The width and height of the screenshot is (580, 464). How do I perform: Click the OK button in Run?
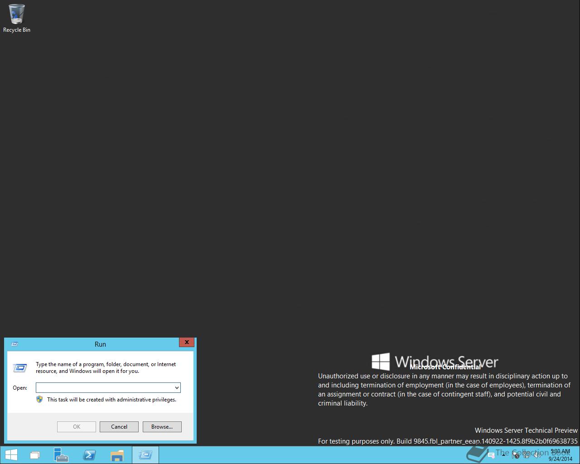point(77,427)
